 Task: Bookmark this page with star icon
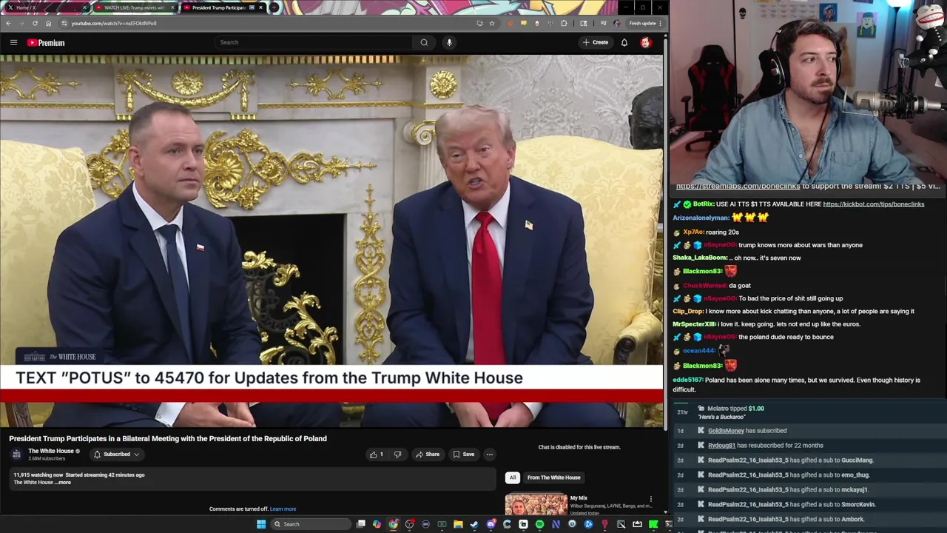491,23
